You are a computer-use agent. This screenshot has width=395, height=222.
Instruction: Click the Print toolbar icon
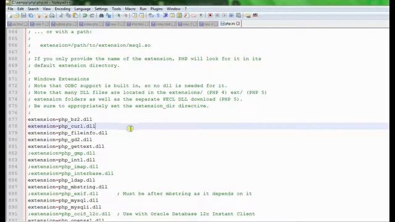pyautogui.click(x=52, y=15)
